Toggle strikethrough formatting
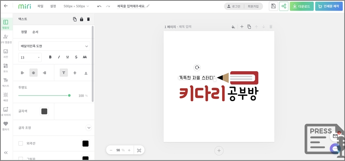This screenshot has width=345, height=161. coord(76,57)
